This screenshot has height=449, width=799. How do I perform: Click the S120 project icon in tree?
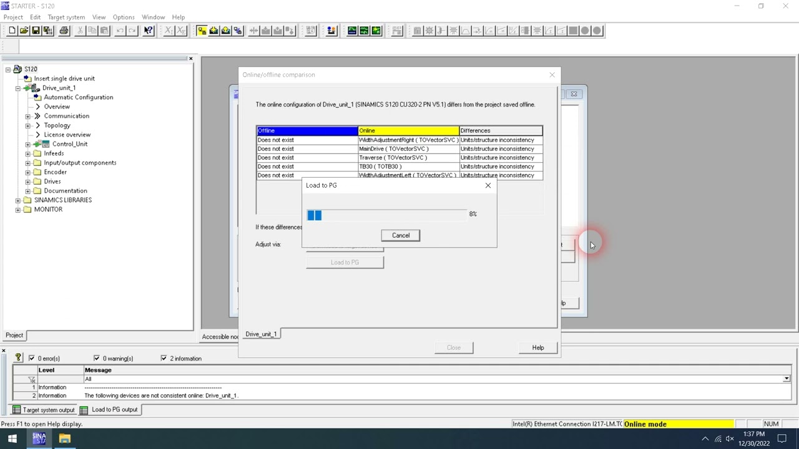coord(17,69)
